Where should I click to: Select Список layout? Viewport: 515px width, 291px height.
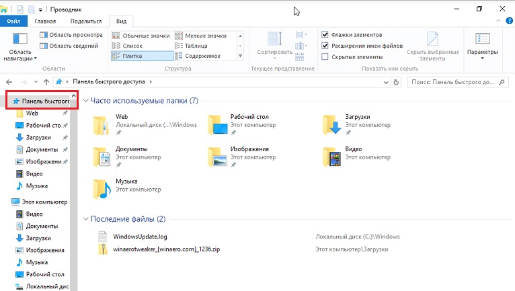pos(128,46)
